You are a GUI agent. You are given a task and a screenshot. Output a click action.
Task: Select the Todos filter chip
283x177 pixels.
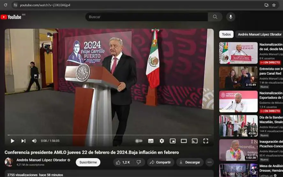tap(226, 34)
